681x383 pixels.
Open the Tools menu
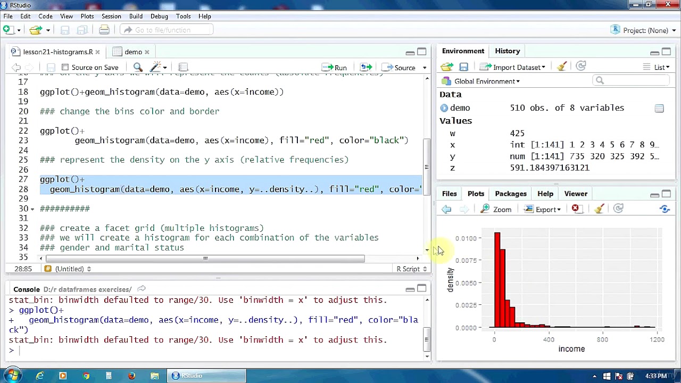coord(183,16)
